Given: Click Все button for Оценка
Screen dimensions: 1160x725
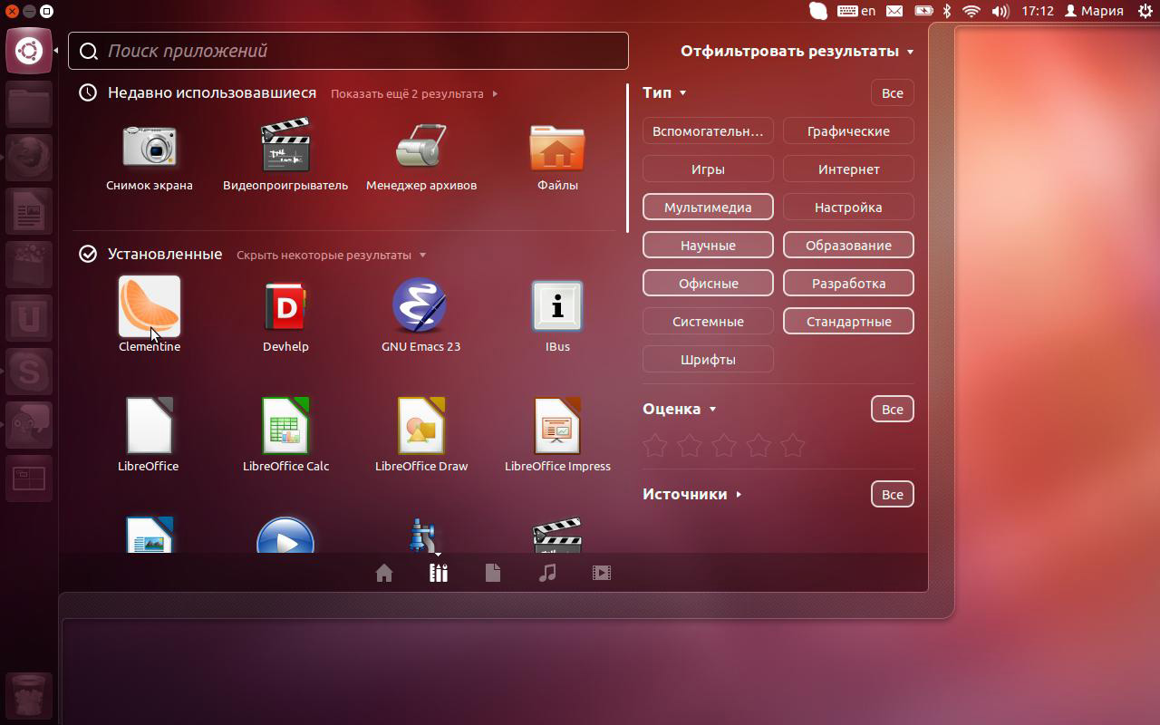Looking at the screenshot, I should pyautogui.click(x=893, y=410).
